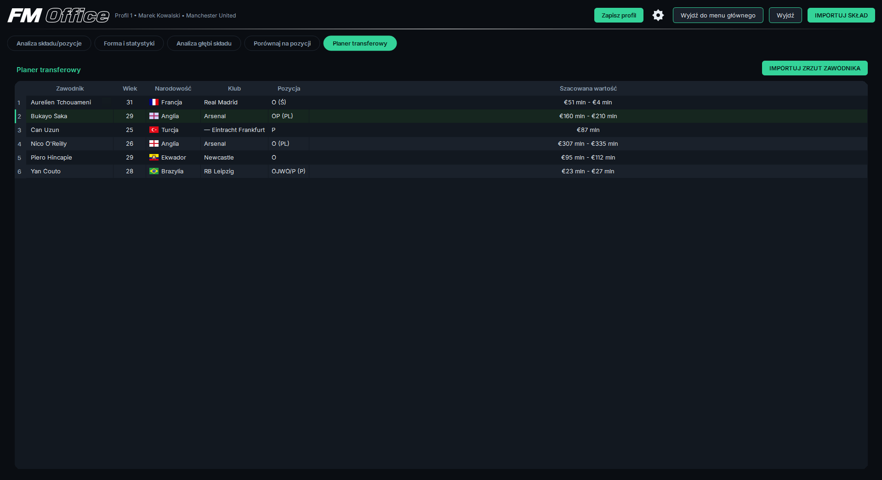The width and height of the screenshot is (882, 480).
Task: Click the €160 mln - €210 mln value
Action: coord(588,116)
